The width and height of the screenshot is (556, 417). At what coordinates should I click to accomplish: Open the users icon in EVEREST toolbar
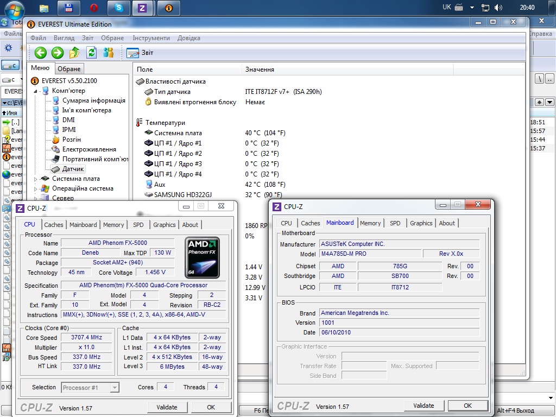[x=109, y=53]
